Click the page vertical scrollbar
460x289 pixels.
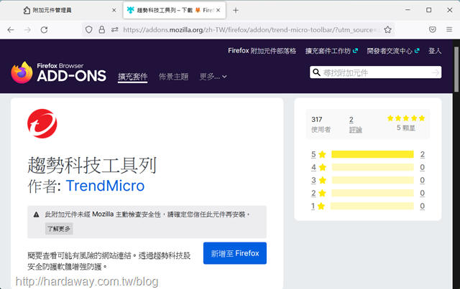pos(456,70)
